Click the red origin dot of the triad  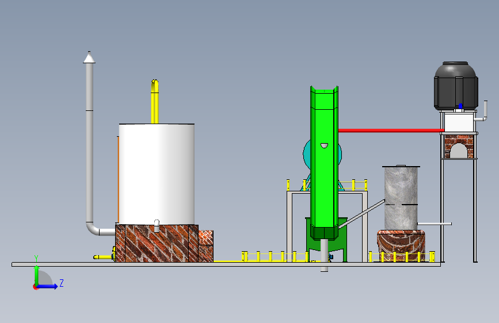click(x=35, y=287)
